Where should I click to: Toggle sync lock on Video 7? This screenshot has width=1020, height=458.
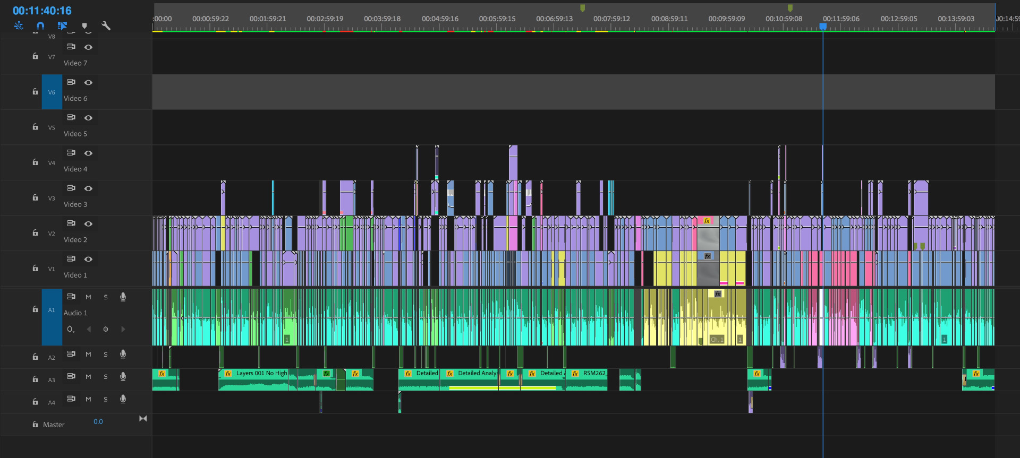(x=71, y=47)
